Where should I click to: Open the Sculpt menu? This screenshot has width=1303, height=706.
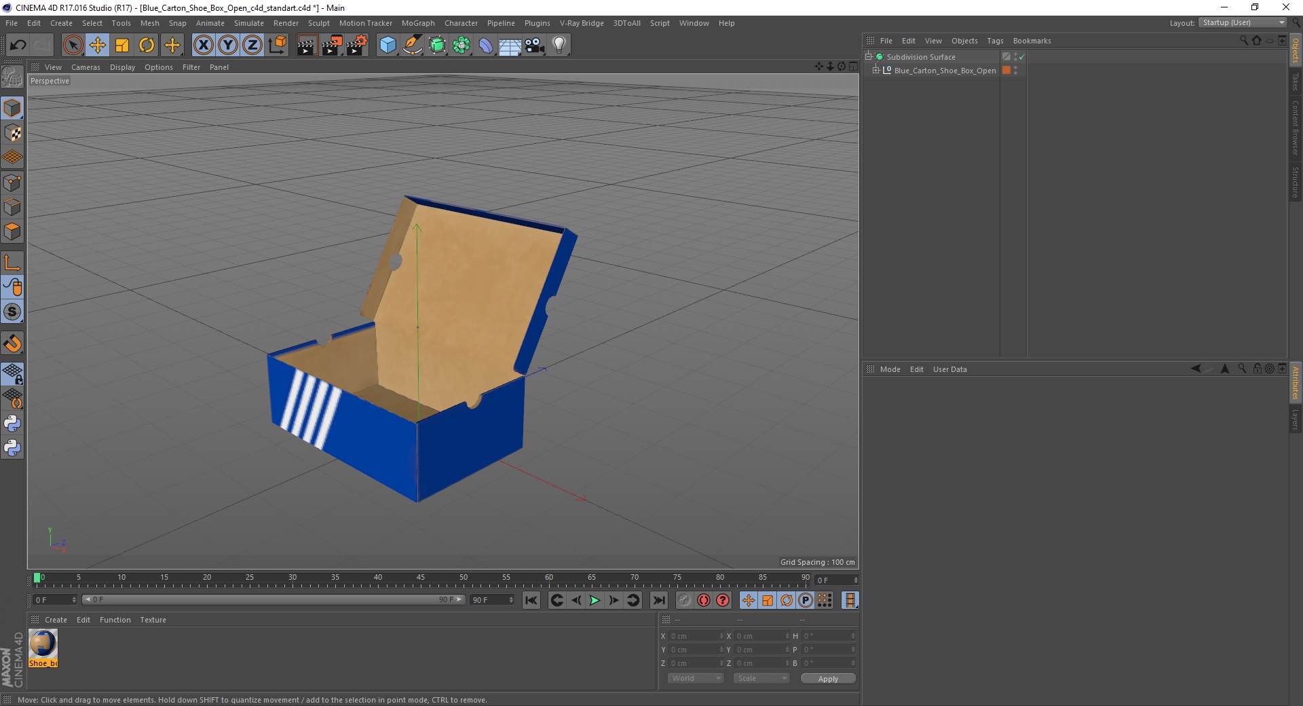[x=319, y=23]
